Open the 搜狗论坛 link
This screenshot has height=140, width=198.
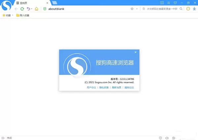coord(129,87)
